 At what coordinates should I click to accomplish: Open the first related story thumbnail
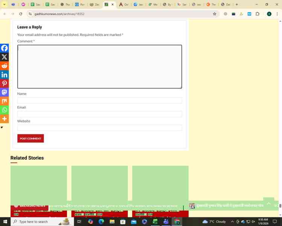point(39,183)
